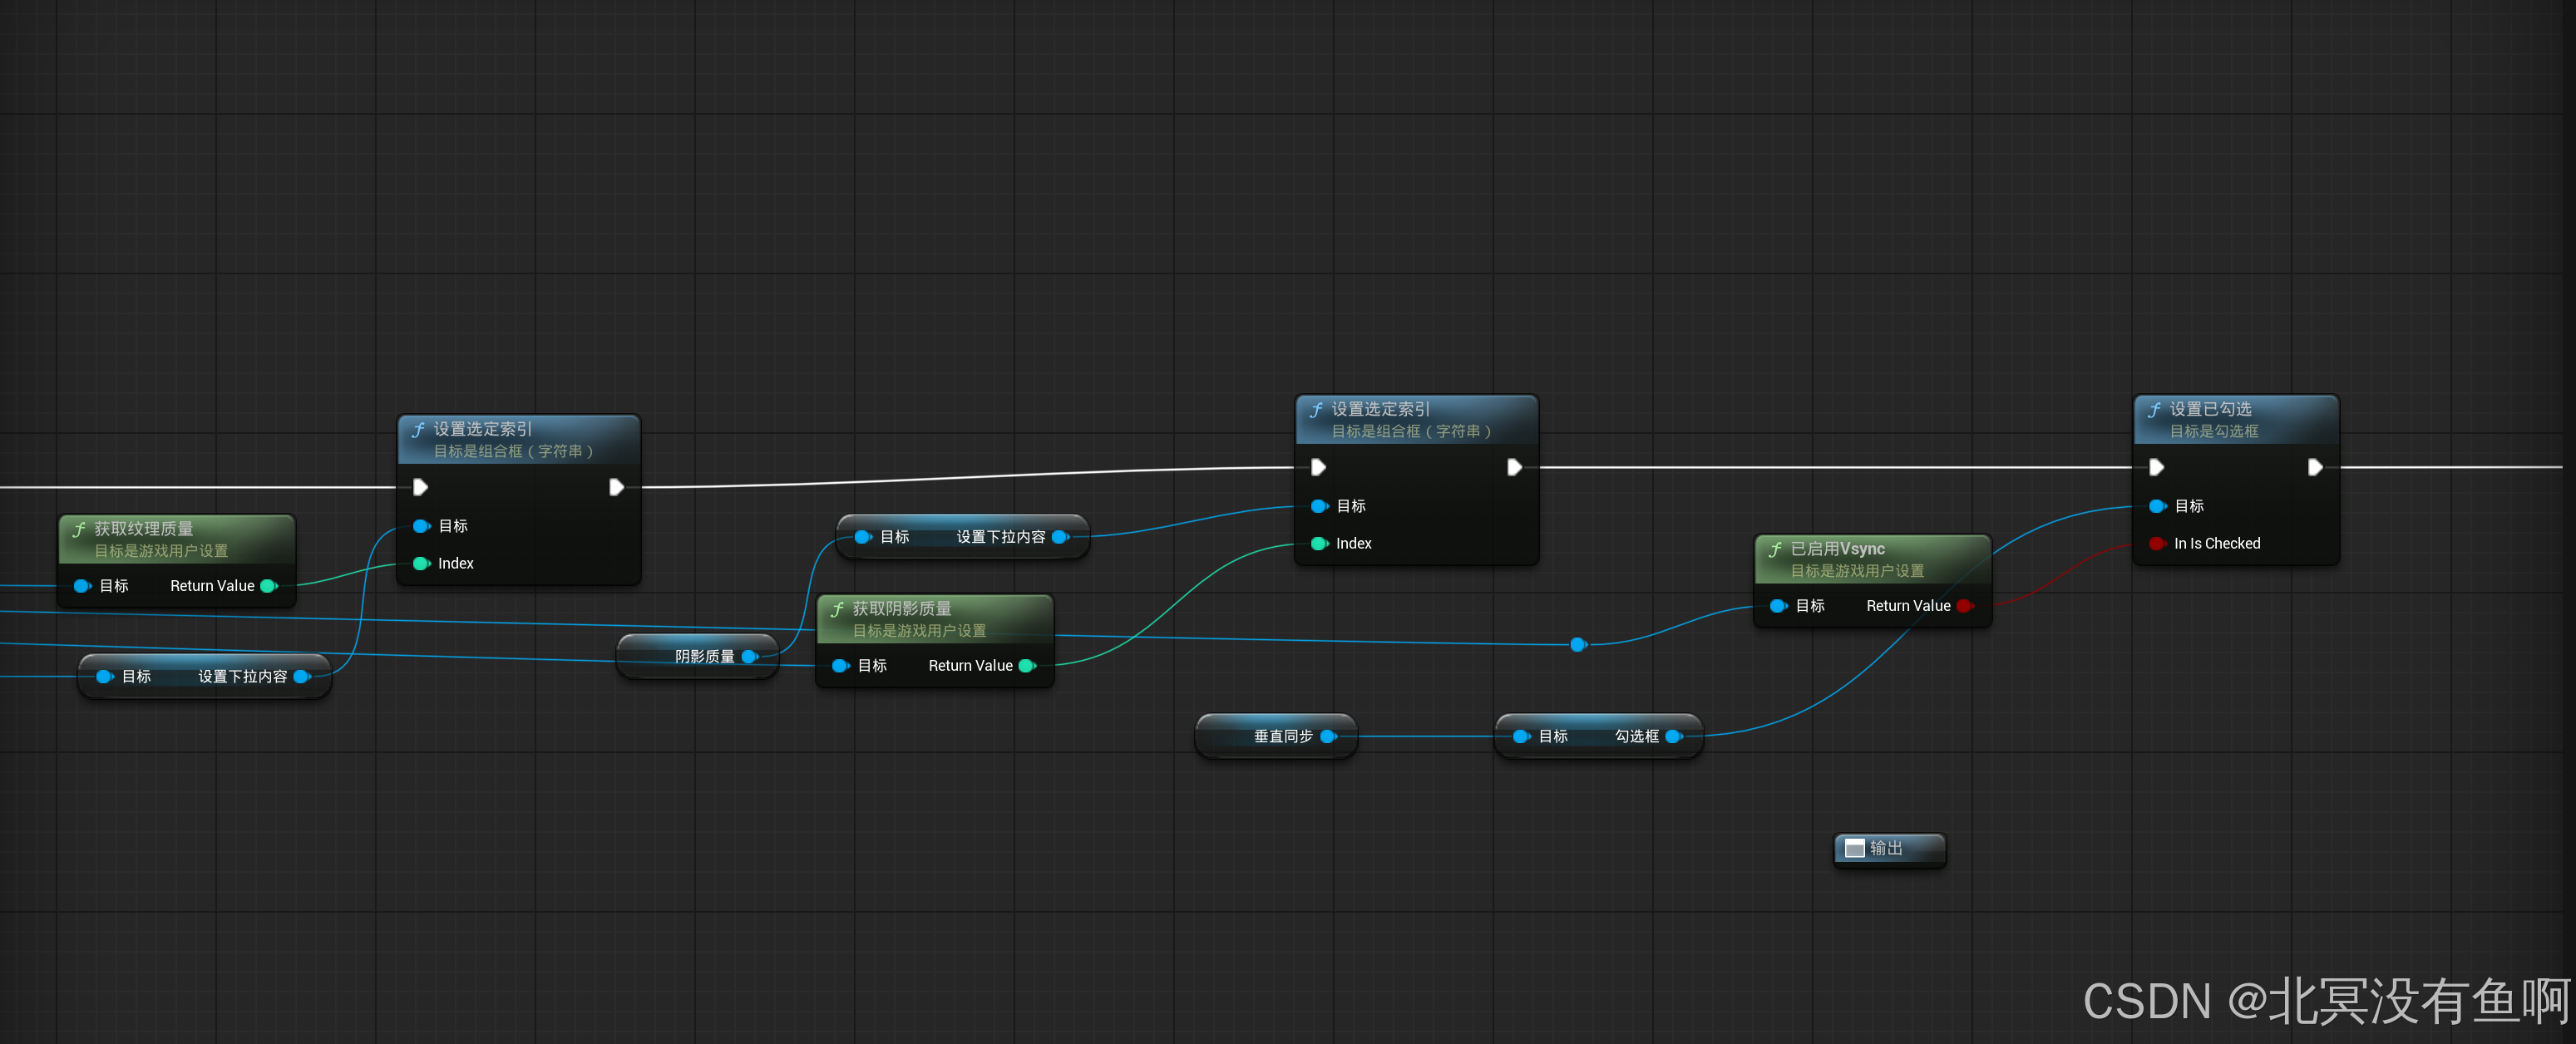Click 目标 input pin of 已启用Vsync node
The width and height of the screenshot is (2576, 1044).
click(1778, 606)
